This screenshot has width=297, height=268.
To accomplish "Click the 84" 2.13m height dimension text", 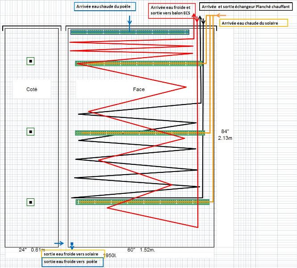I will [225, 135].
